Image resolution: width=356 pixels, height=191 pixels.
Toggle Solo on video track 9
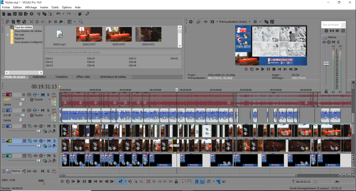coord(54,141)
